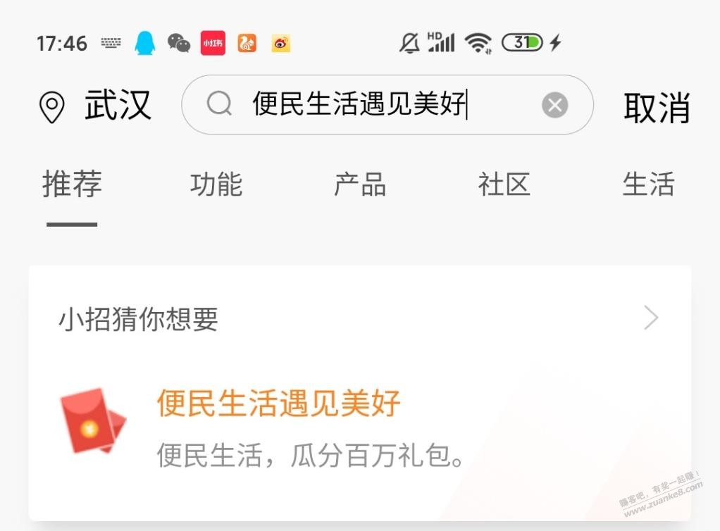Open the QQ penguin notification icon

point(144,43)
